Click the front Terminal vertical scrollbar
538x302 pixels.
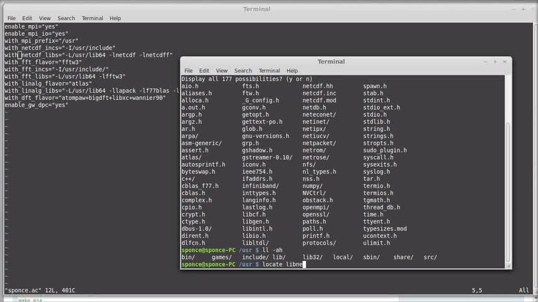tap(508, 192)
